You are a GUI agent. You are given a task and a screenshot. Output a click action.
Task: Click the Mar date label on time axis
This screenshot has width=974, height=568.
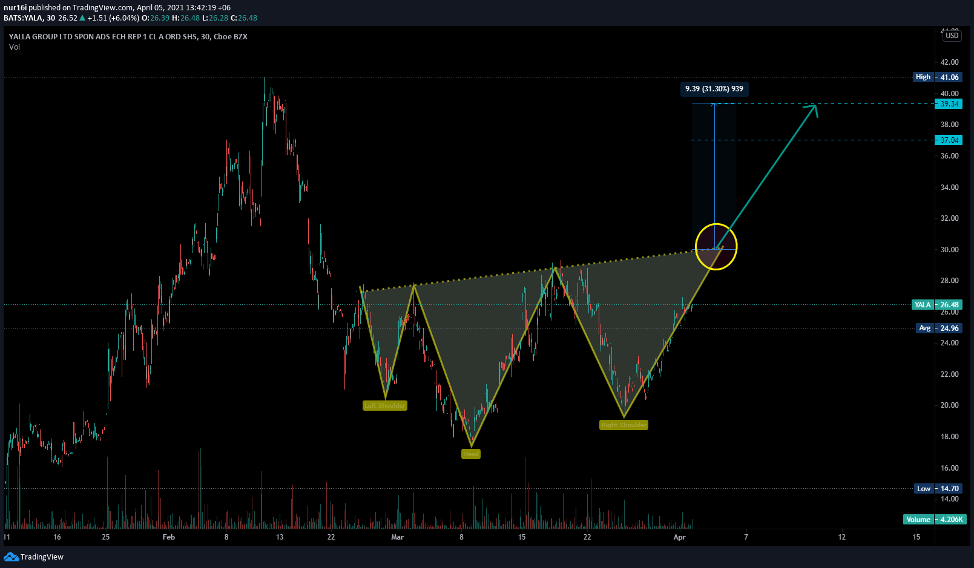coord(398,537)
